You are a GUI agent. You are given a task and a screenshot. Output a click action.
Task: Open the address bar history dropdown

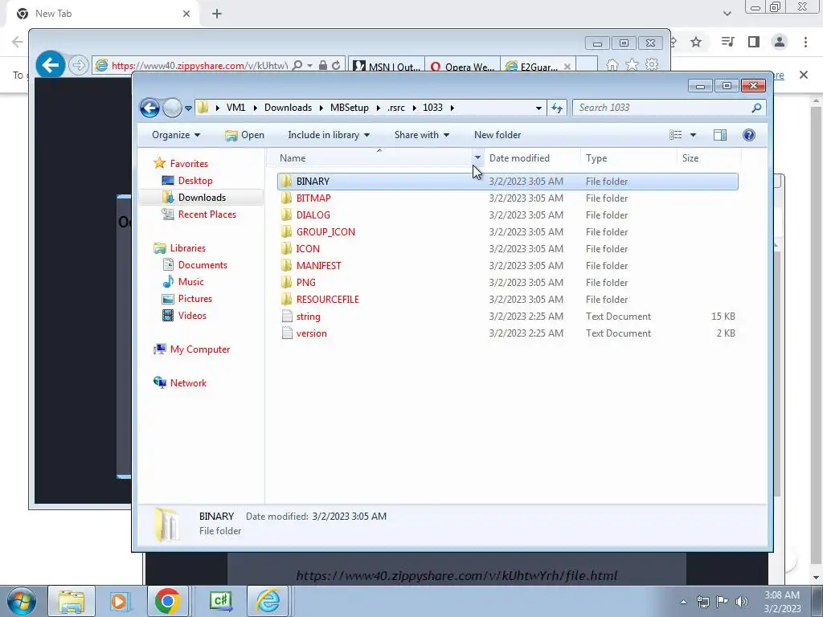click(x=538, y=108)
